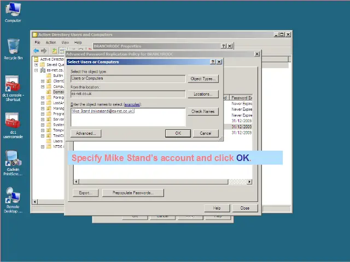Collapse the es-net.co.uk domain node
Screen dimensions: 350x262
[36, 70]
